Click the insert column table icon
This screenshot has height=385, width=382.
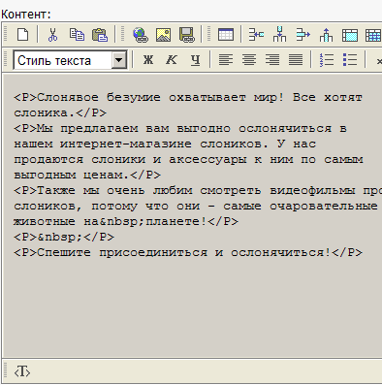coord(279,34)
